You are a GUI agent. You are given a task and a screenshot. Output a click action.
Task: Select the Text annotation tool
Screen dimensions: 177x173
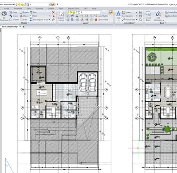[118, 16]
